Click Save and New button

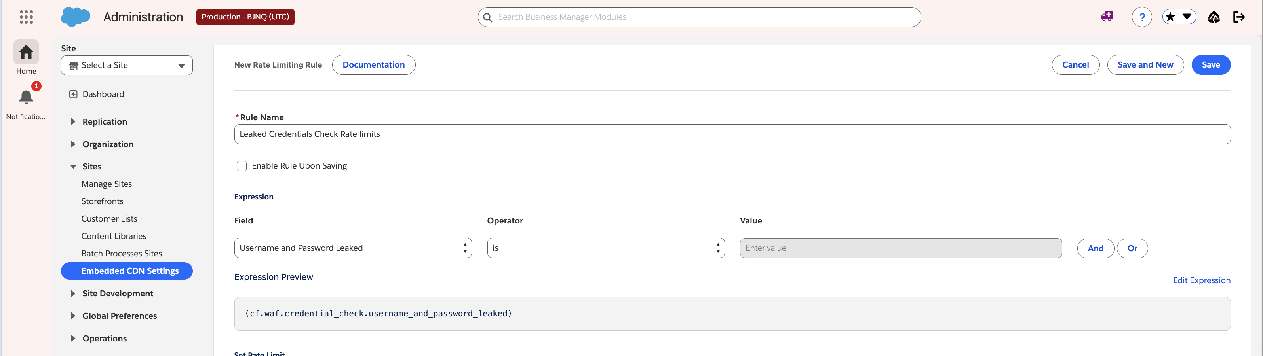point(1145,64)
